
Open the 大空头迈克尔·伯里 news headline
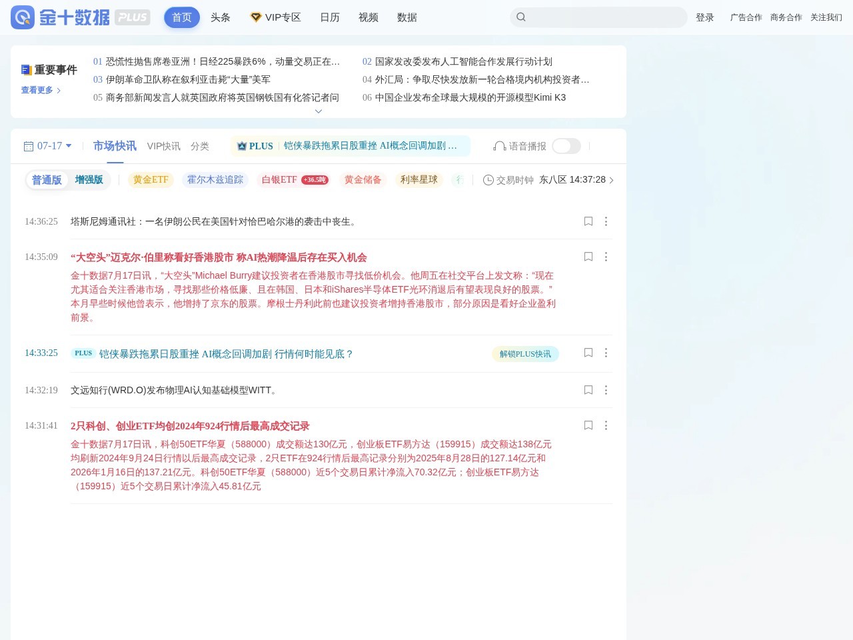(x=219, y=257)
